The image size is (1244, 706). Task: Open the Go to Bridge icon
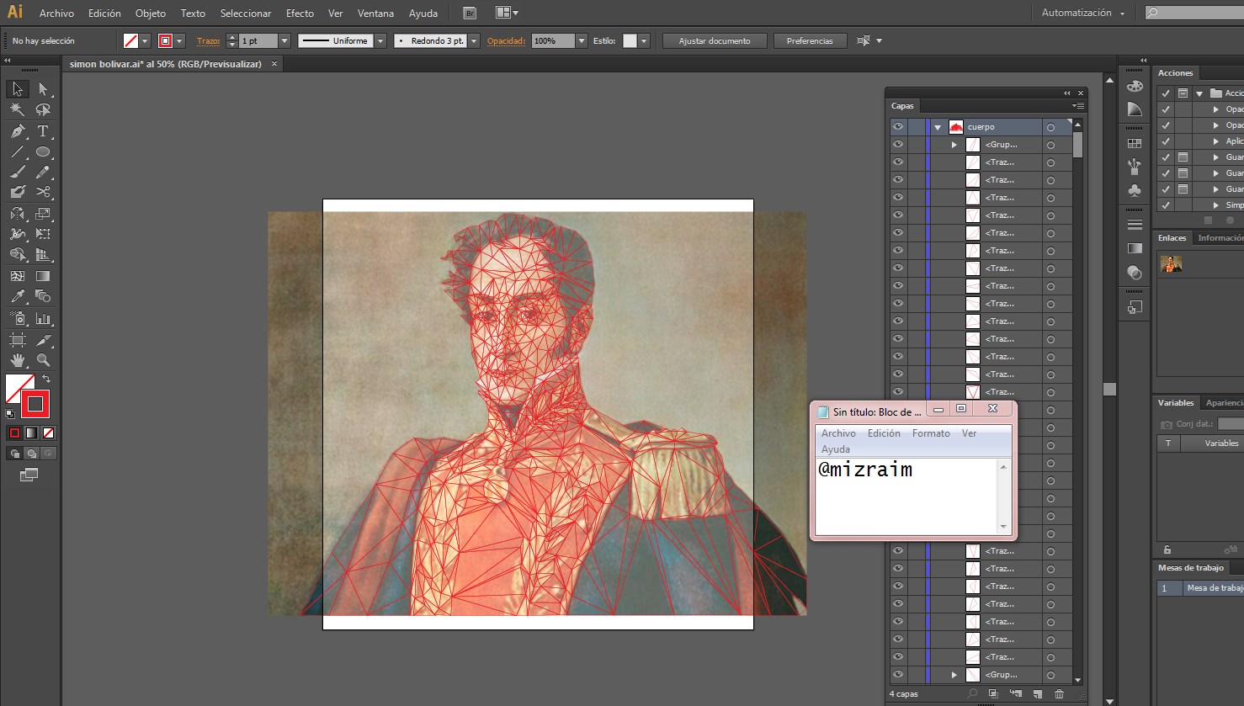pyautogui.click(x=470, y=13)
